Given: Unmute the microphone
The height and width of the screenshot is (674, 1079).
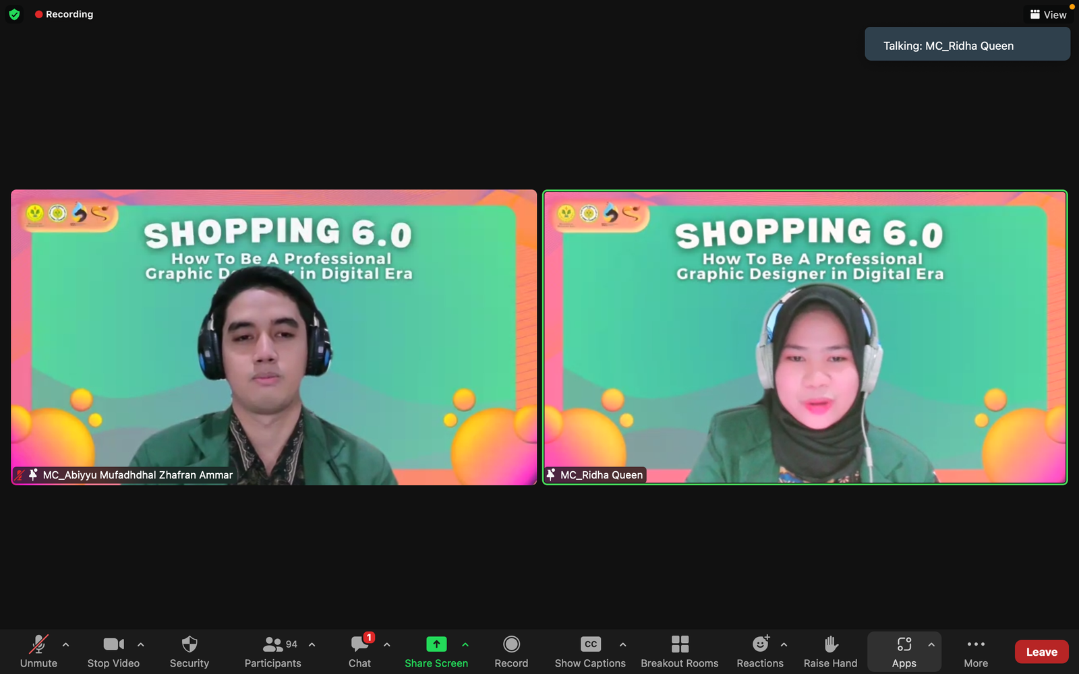Looking at the screenshot, I should click(x=38, y=651).
